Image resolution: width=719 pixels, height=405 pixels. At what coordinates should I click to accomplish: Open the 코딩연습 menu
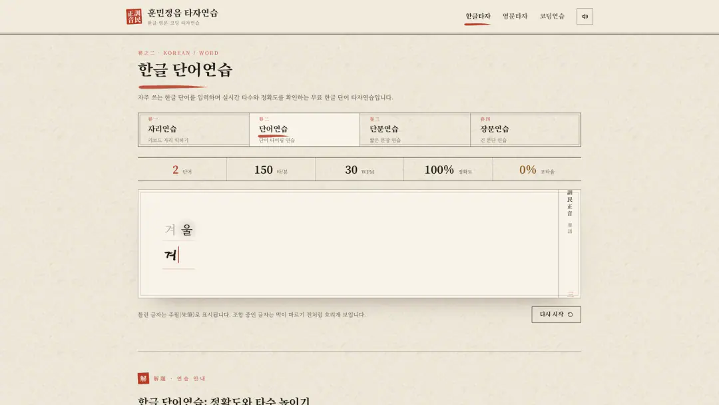pos(552,16)
